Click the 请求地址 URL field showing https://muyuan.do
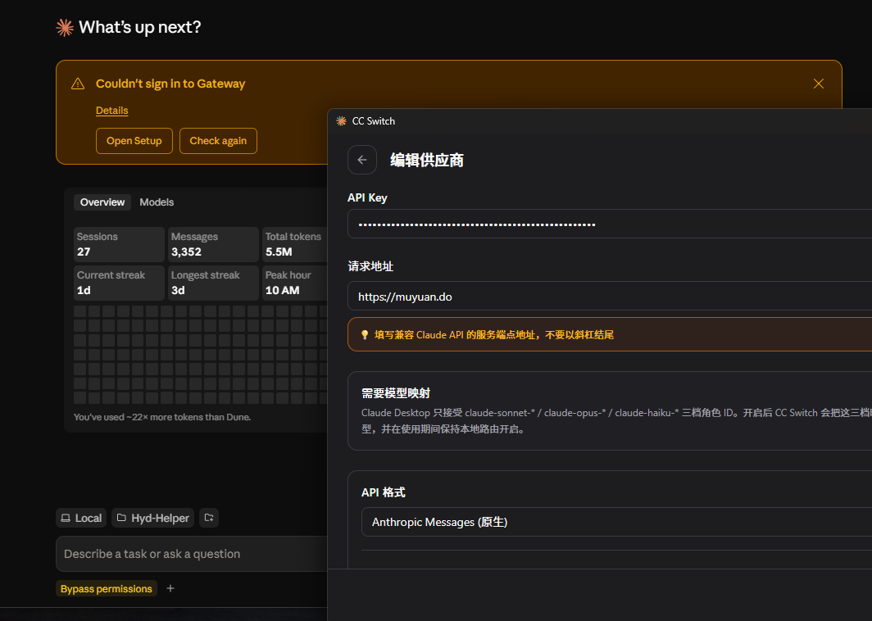 [610, 297]
